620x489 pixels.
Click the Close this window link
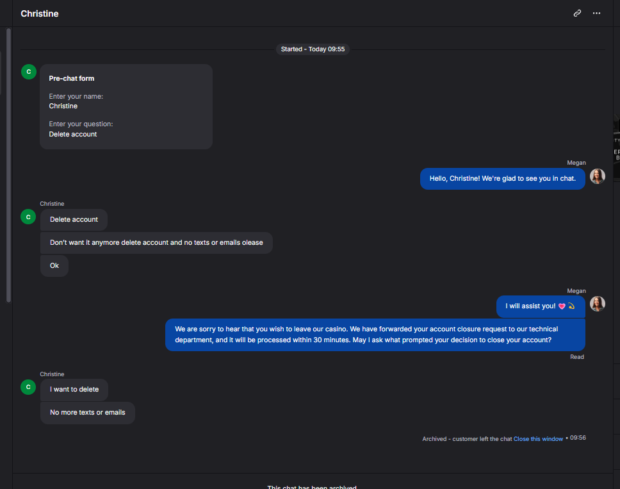[538, 439]
